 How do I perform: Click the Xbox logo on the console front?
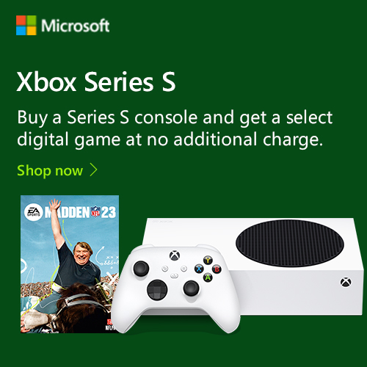tap(346, 282)
